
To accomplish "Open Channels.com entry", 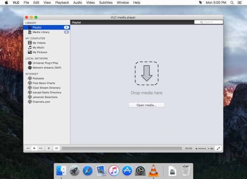I will [47, 102].
